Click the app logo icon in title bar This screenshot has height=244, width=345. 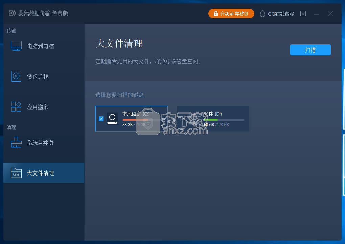point(12,13)
